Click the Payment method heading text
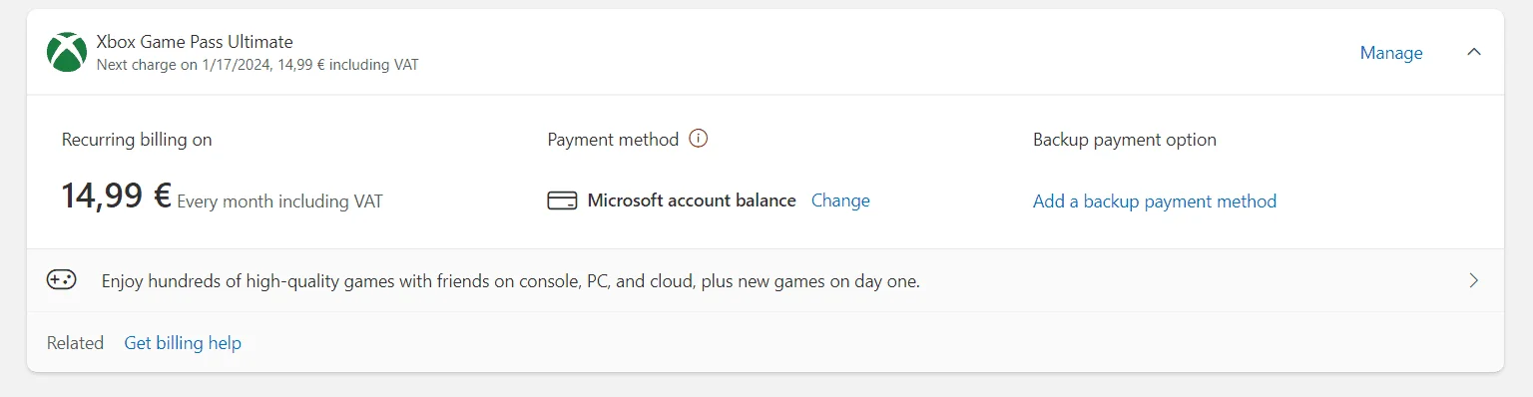Screen dimensions: 1533x397 [613, 140]
